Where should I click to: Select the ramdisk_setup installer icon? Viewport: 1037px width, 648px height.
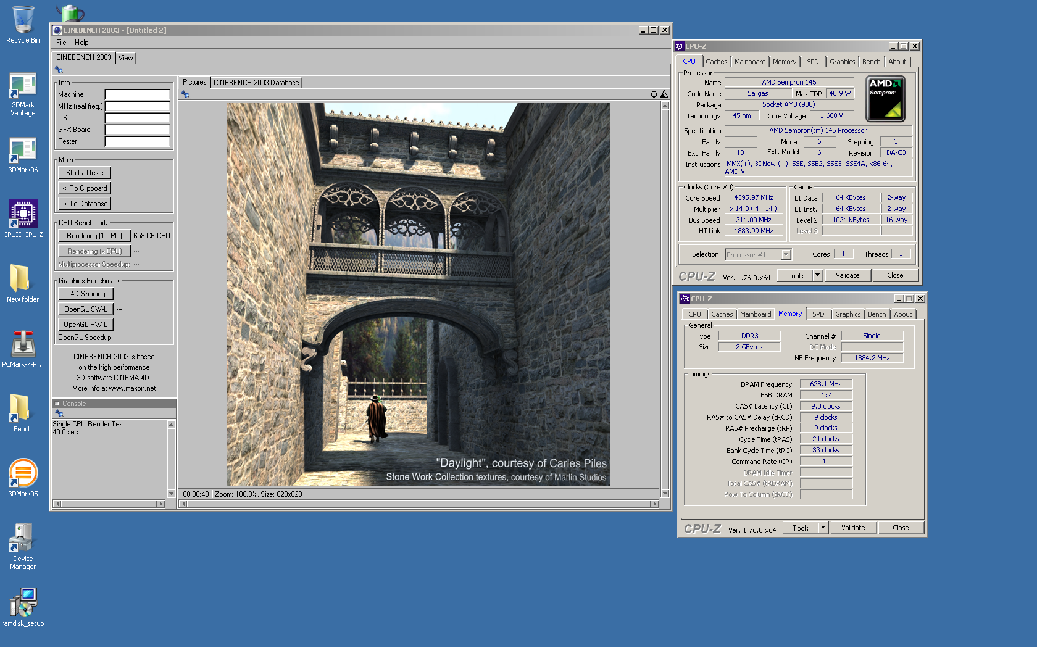click(23, 607)
